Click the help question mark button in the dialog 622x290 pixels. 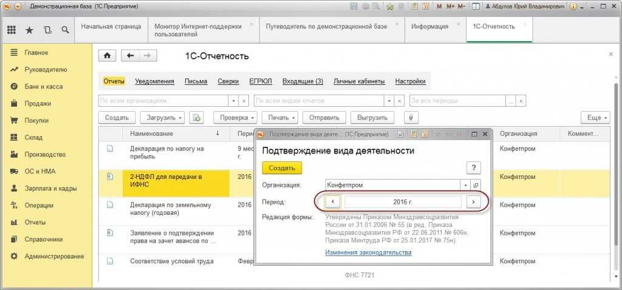coord(474,167)
